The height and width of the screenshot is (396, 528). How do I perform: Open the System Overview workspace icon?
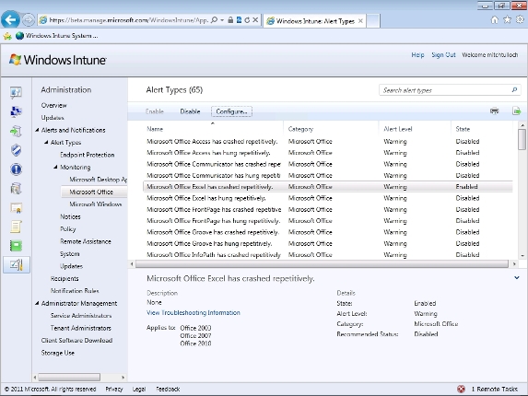click(16, 92)
